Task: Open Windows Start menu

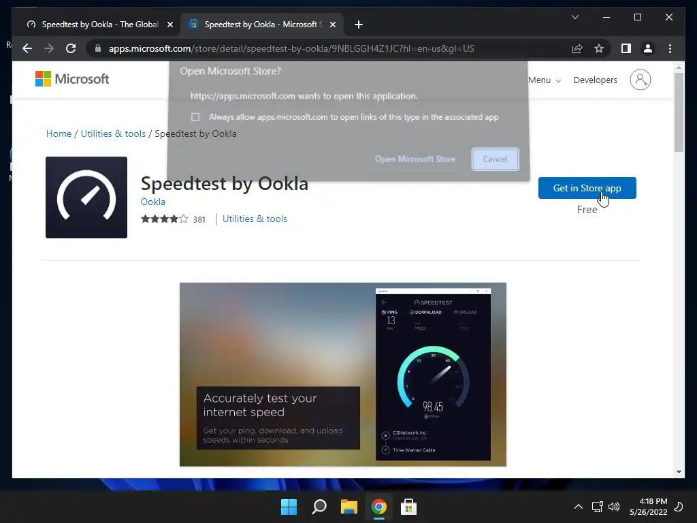Action: click(x=289, y=507)
